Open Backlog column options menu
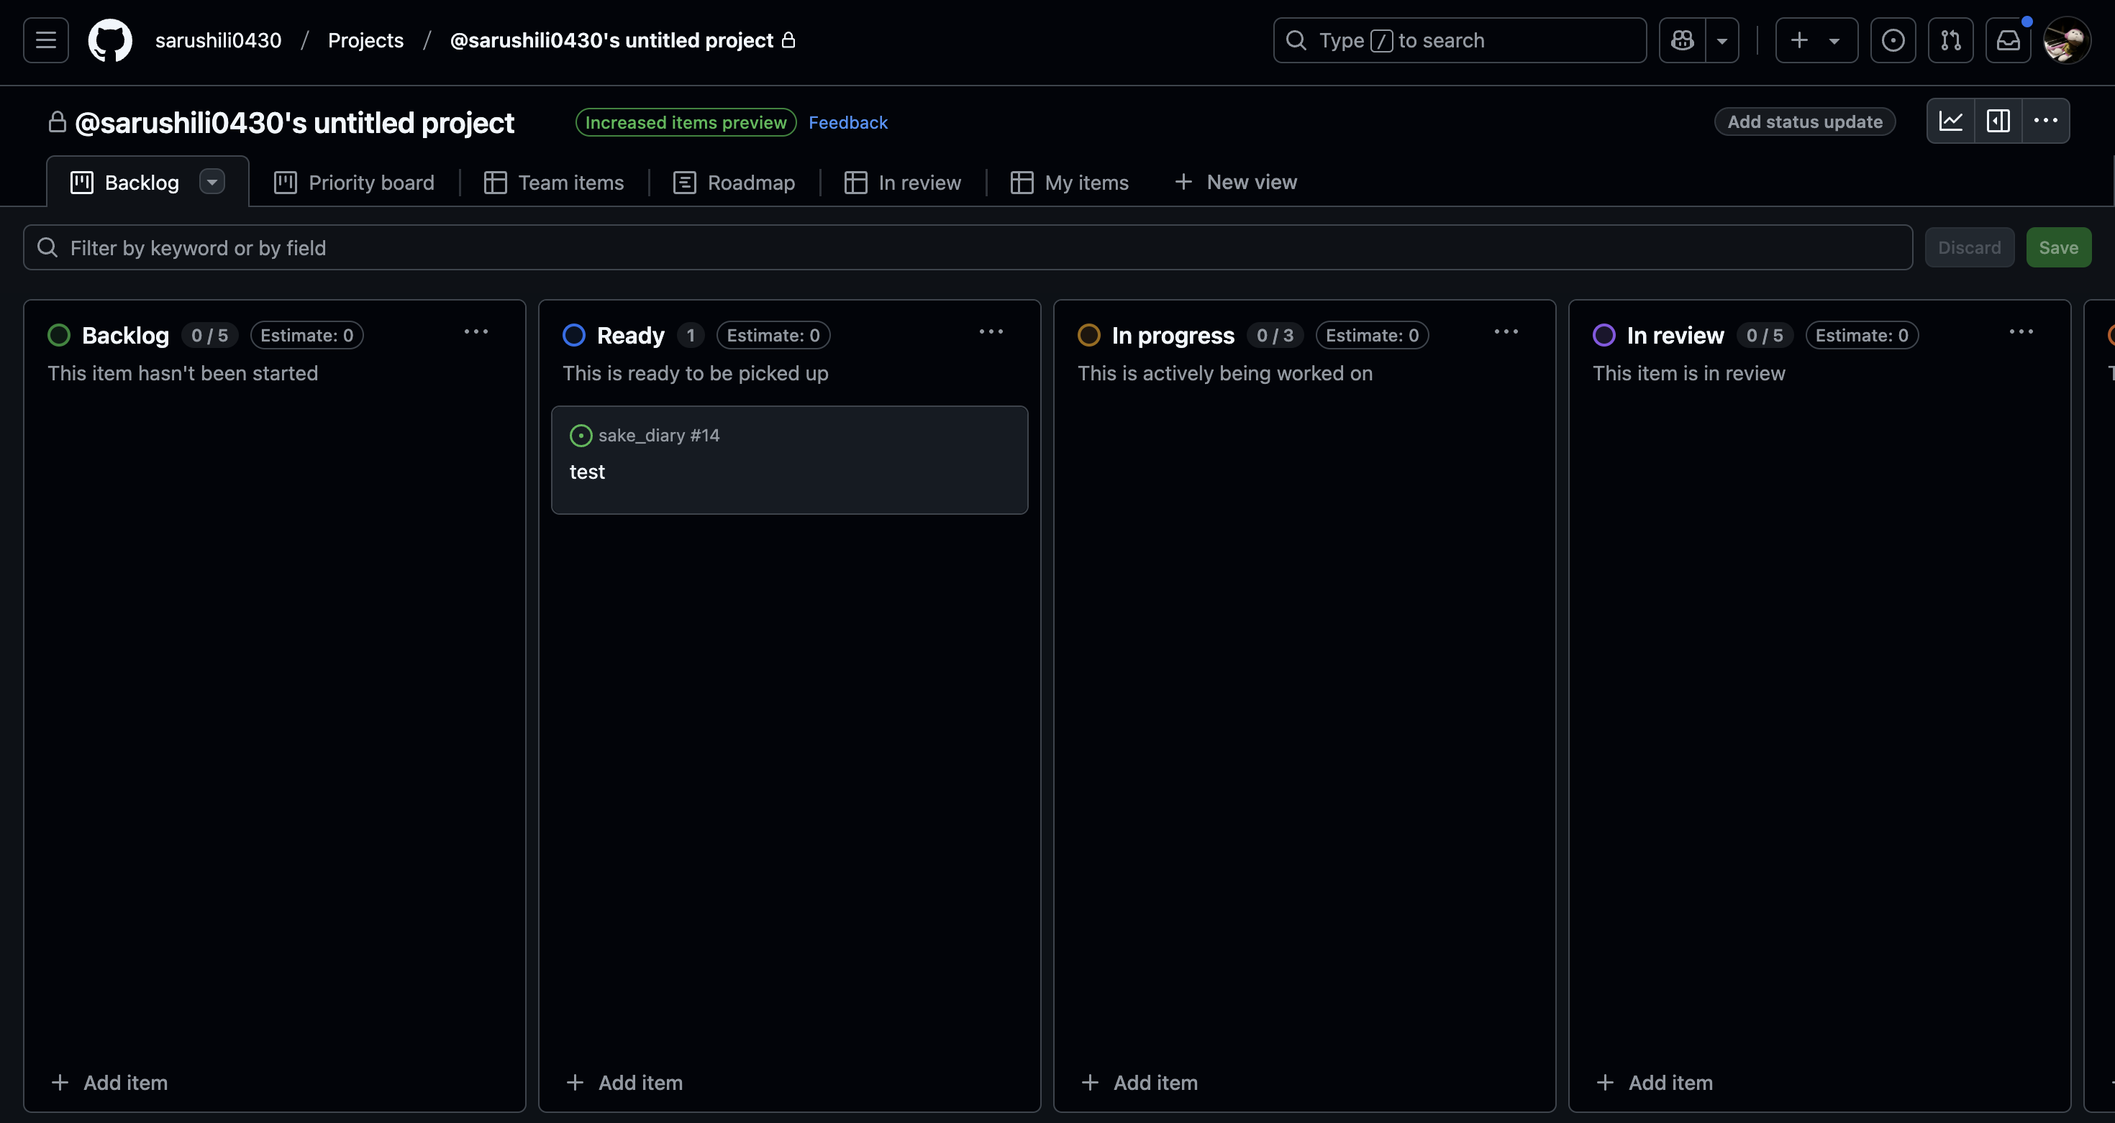Screen dimensions: 2115x1123 tap(476, 332)
